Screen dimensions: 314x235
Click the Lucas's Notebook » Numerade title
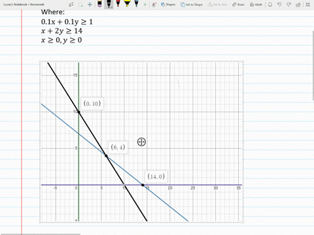tap(24, 5)
